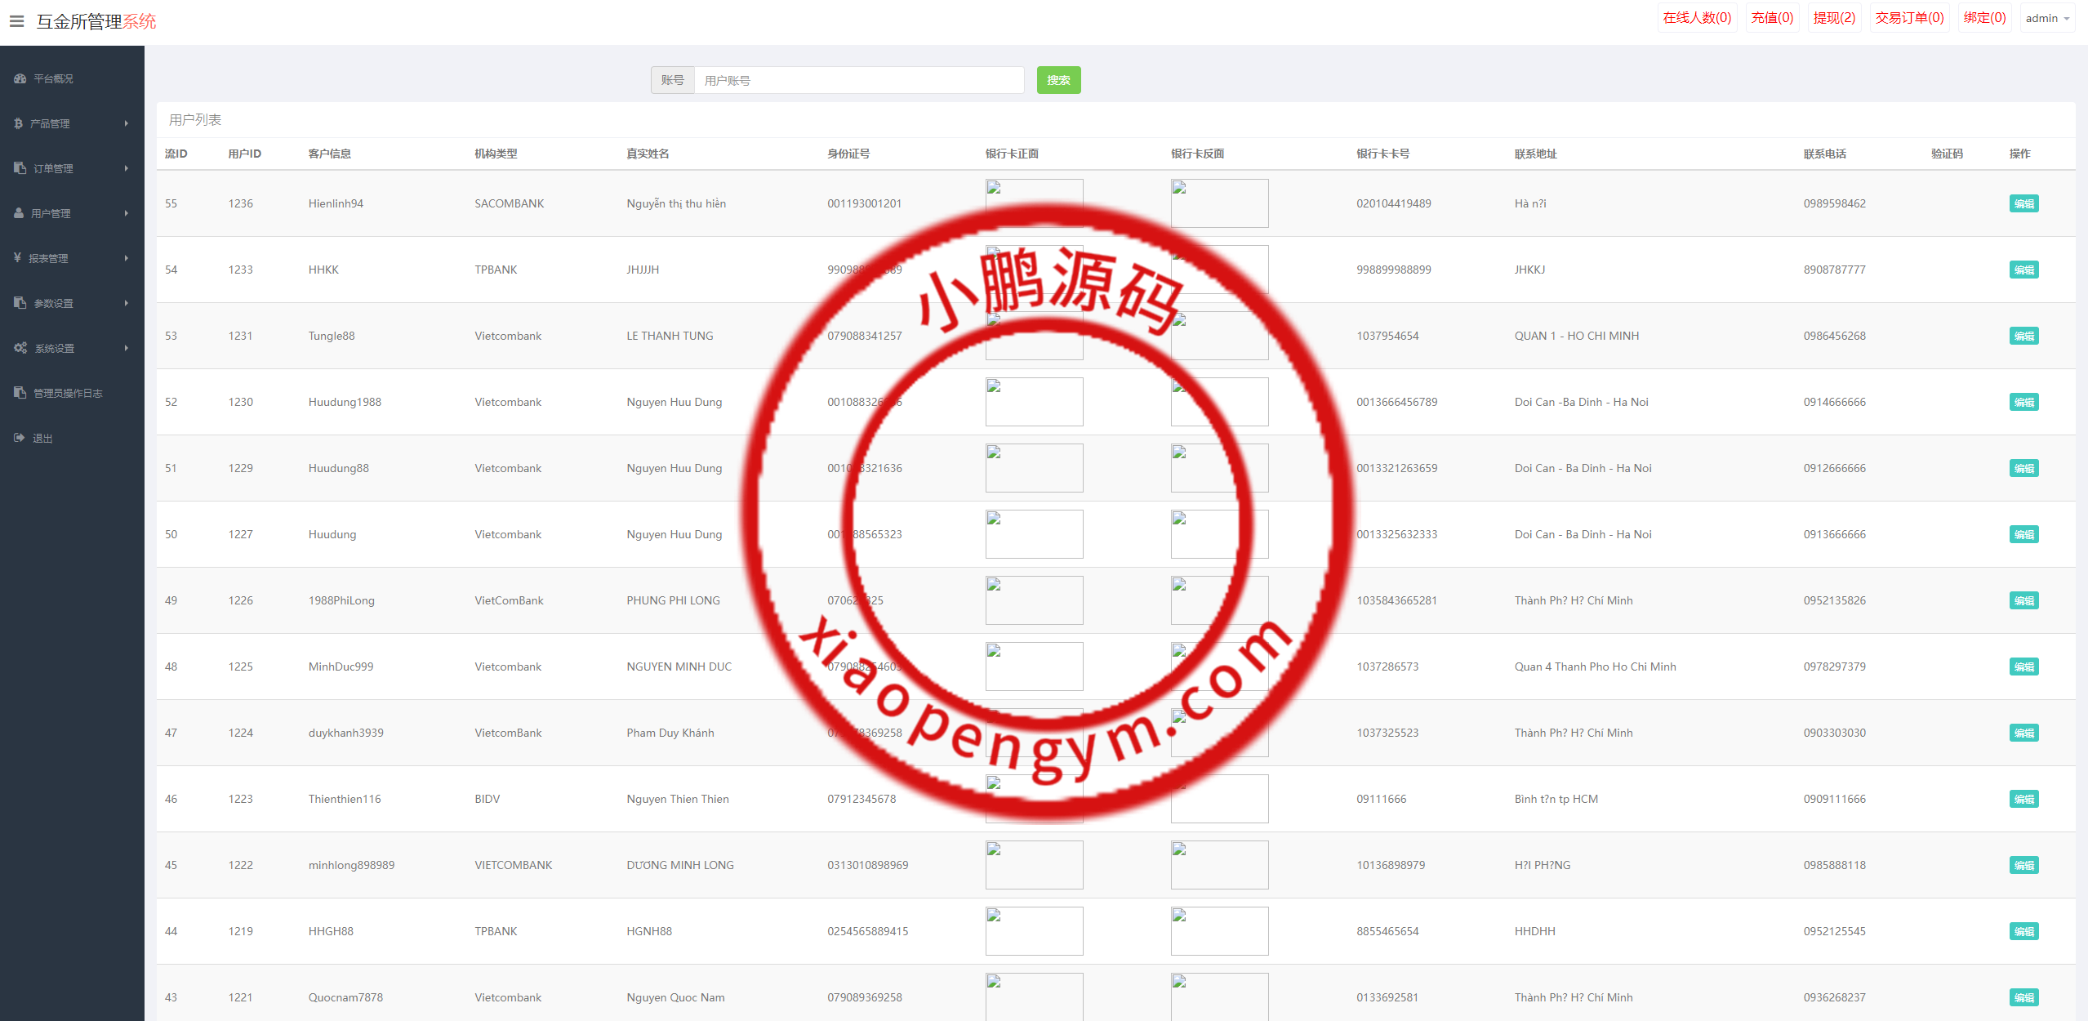Open the 参数设置 sidebar menu

coord(53,303)
